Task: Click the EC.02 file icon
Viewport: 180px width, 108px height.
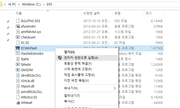Action: (18, 43)
